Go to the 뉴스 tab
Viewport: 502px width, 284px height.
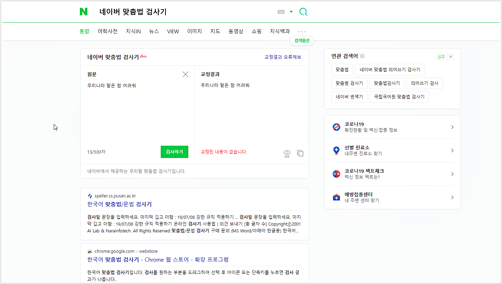(154, 31)
